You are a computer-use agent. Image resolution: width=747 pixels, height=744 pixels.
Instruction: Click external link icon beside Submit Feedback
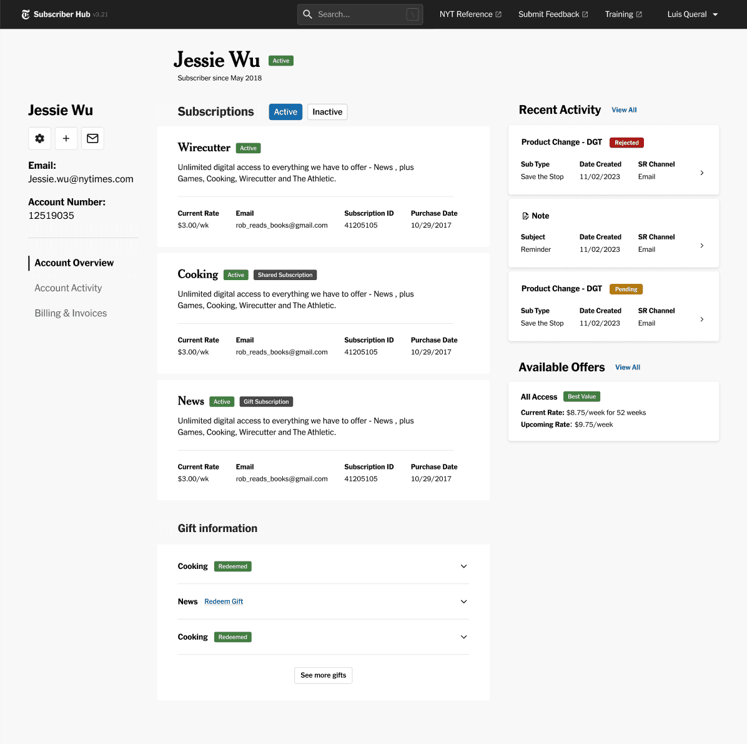[585, 14]
